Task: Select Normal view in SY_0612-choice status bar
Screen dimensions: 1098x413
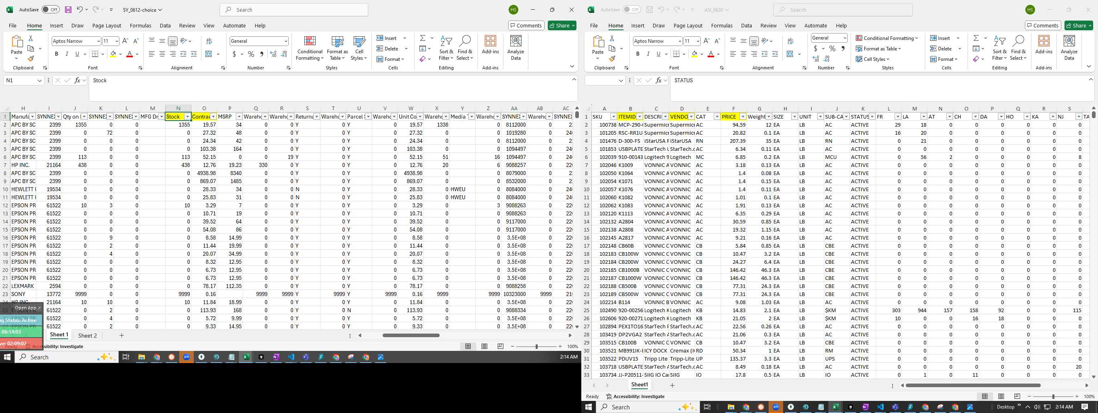Action: point(468,346)
